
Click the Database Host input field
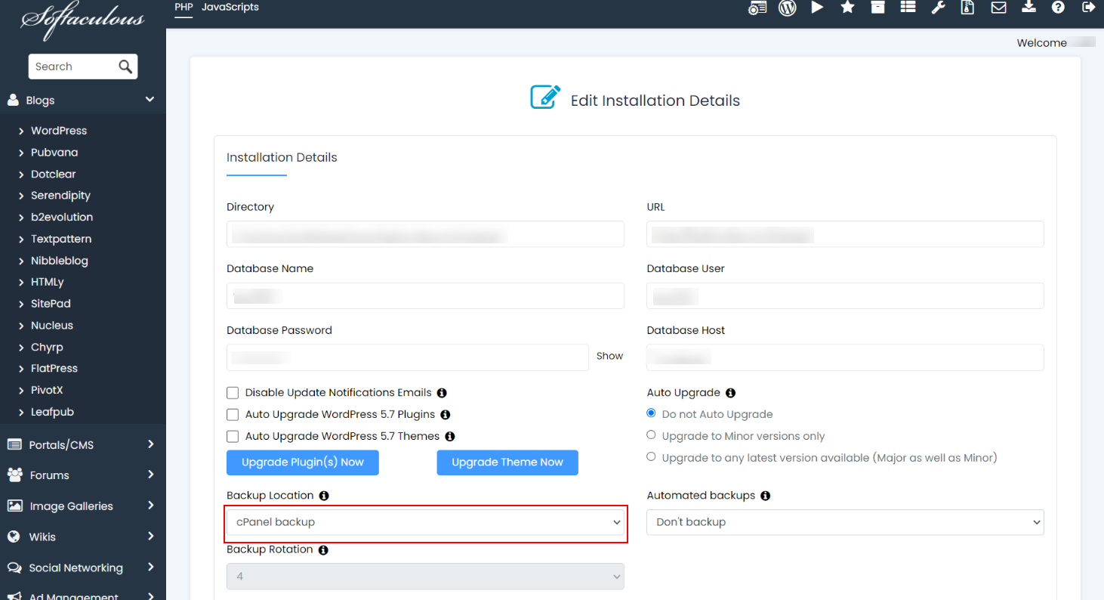point(845,357)
